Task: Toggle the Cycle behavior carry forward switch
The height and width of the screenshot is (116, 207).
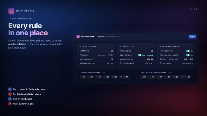Action: [x=139, y=55]
